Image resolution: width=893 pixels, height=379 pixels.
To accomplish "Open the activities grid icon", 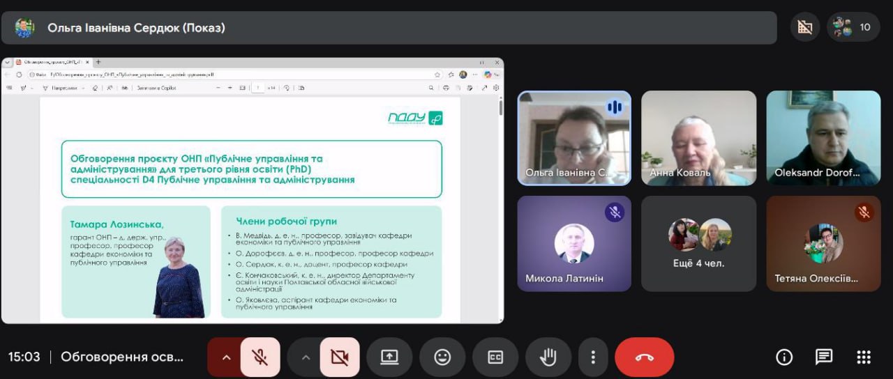I will 864,357.
